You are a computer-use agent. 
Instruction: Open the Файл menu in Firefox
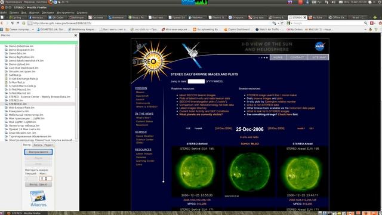(x=4, y=13)
